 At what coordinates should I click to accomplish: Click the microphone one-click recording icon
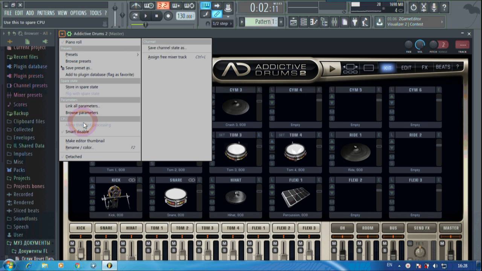434,7
